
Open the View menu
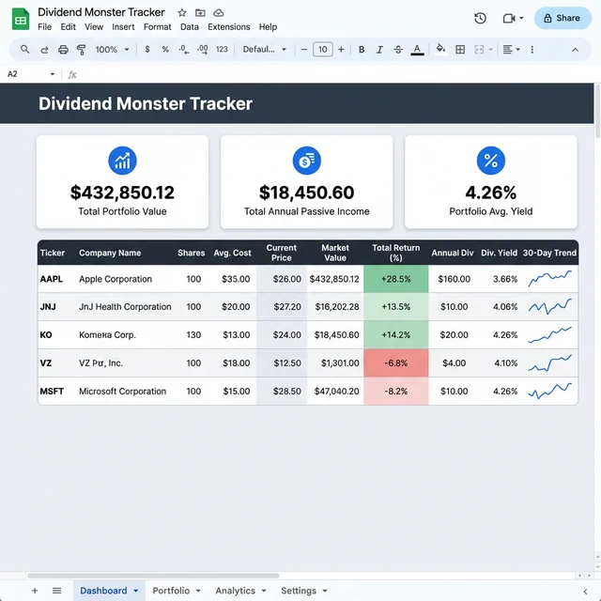[x=94, y=27]
